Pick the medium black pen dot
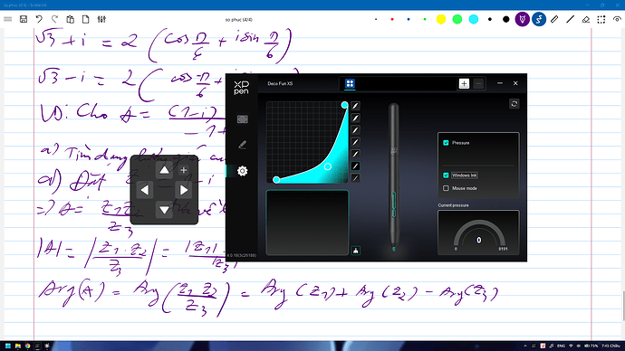 click(490, 19)
